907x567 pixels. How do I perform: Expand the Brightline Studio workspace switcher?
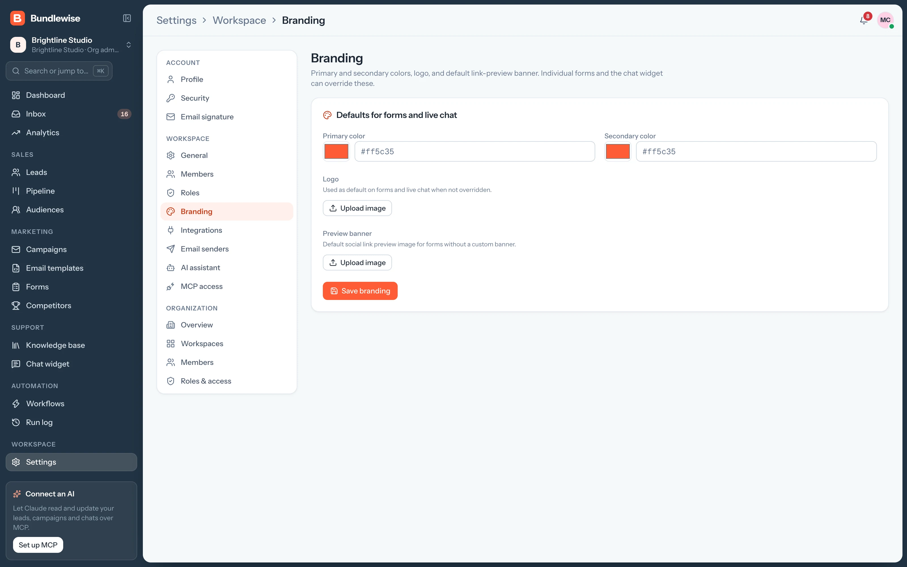[71, 45]
